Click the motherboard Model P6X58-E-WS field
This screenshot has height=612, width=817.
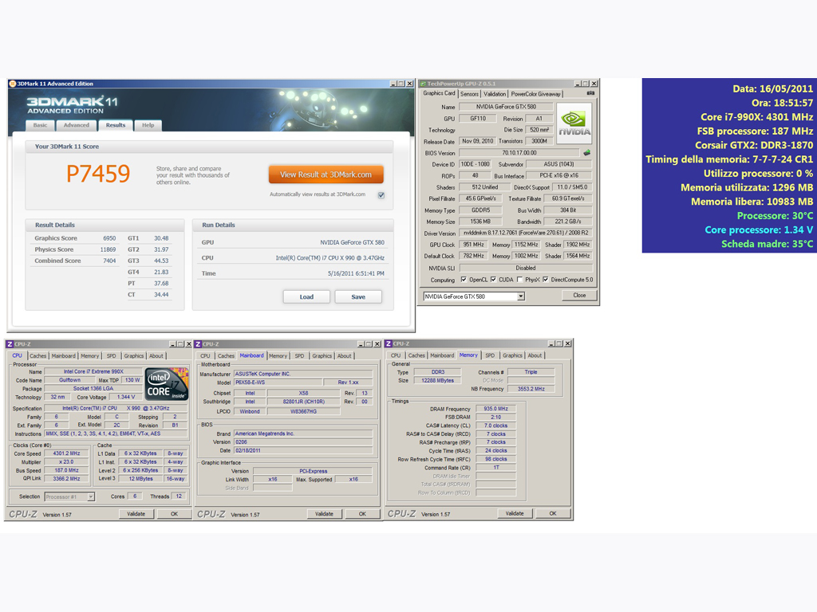(x=277, y=382)
